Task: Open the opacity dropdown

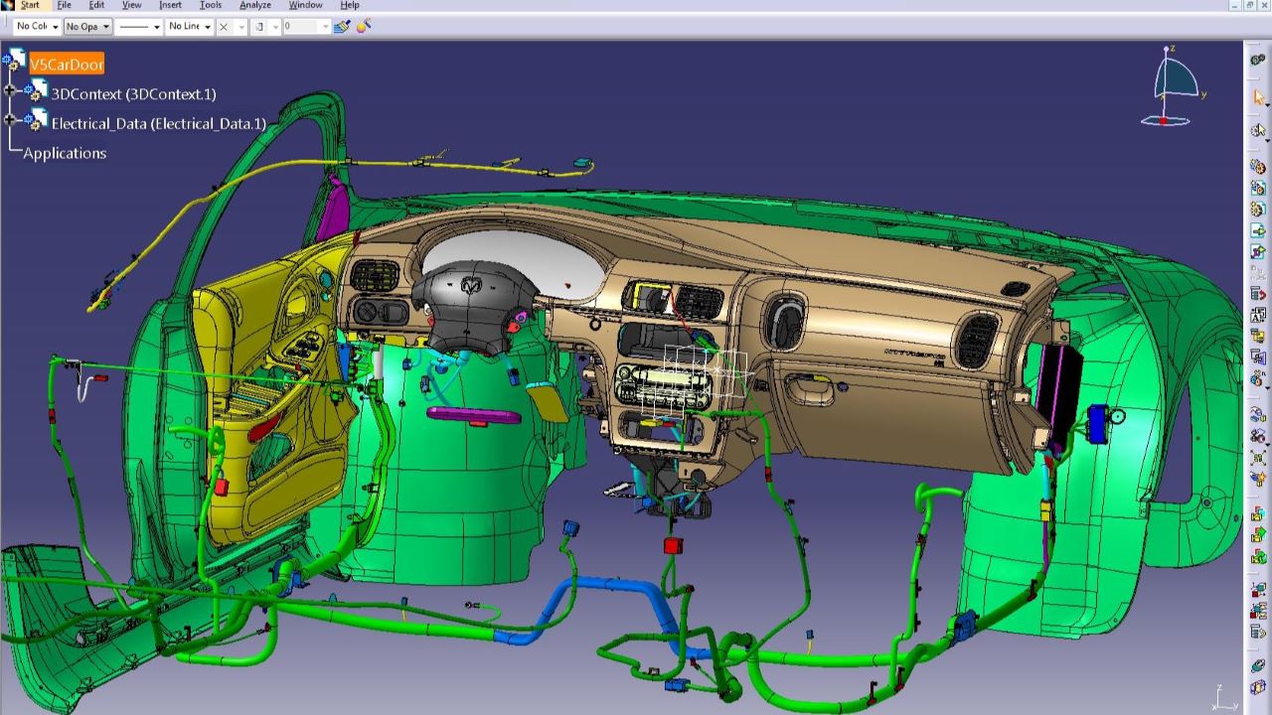Action: (x=87, y=27)
